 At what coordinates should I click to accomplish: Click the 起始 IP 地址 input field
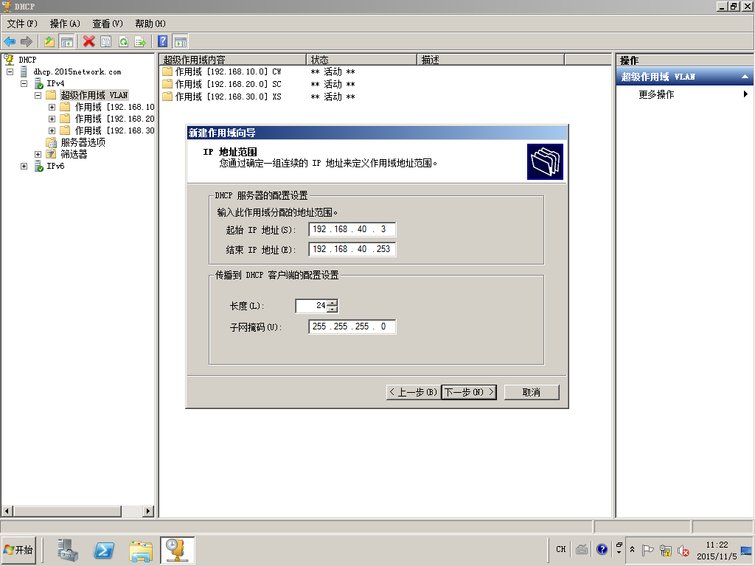352,230
